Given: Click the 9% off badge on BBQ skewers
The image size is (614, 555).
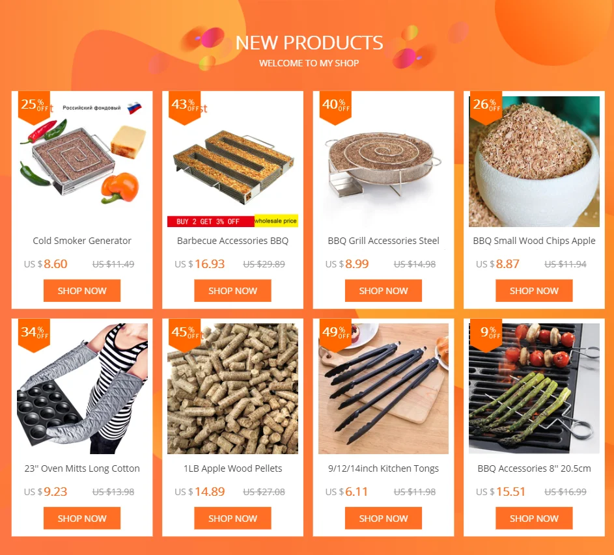Looking at the screenshot, I should (x=486, y=336).
